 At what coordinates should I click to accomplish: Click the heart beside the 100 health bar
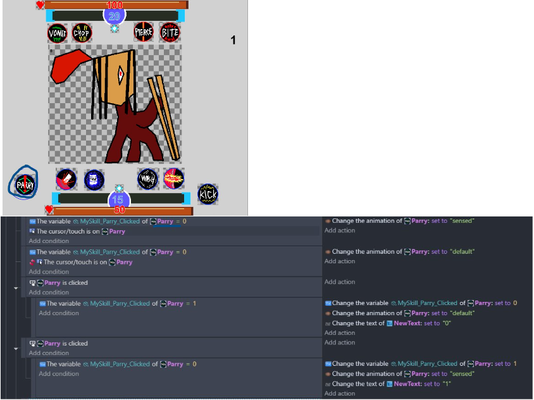(x=40, y=5)
